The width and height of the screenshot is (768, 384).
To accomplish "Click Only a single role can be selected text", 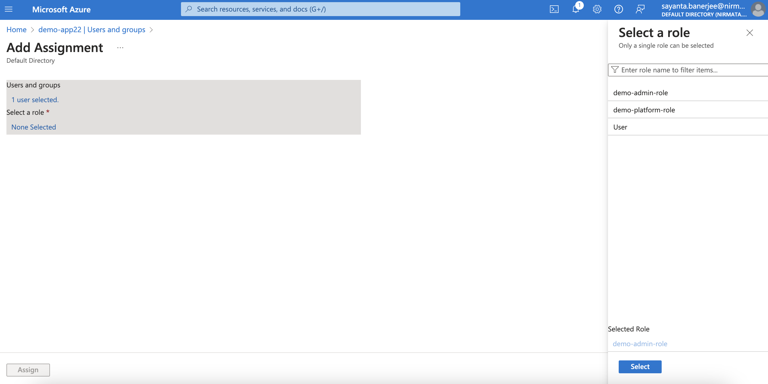I will (666, 46).
